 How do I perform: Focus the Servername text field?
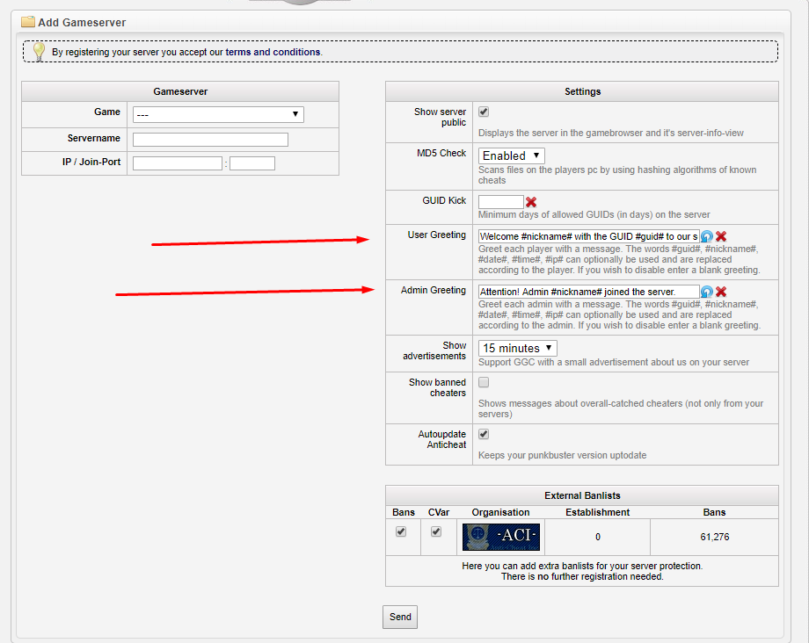(210, 140)
